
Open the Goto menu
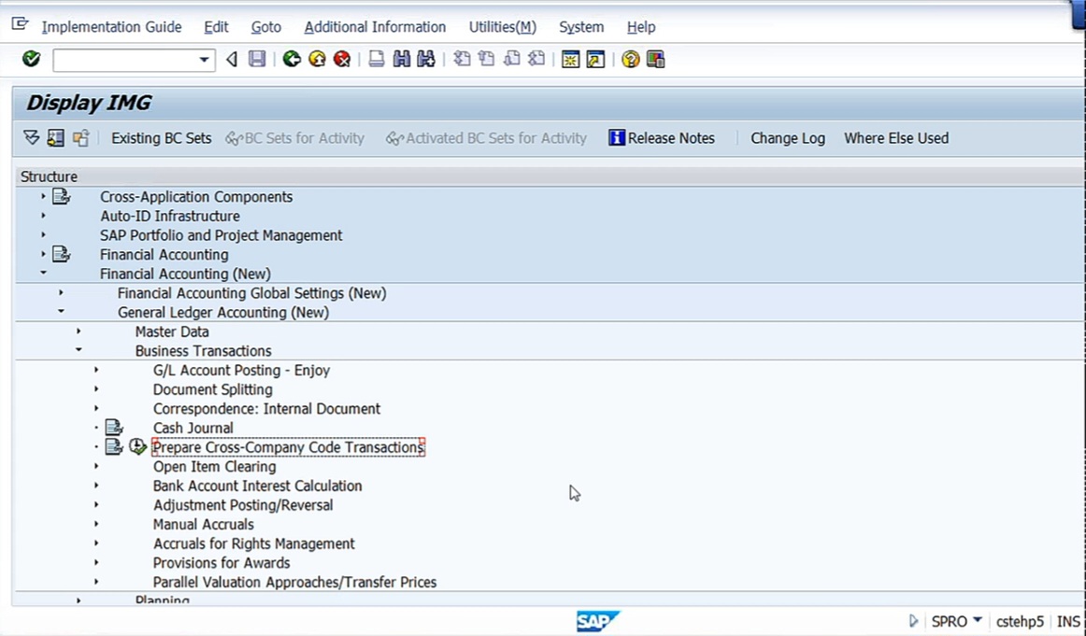(x=266, y=27)
